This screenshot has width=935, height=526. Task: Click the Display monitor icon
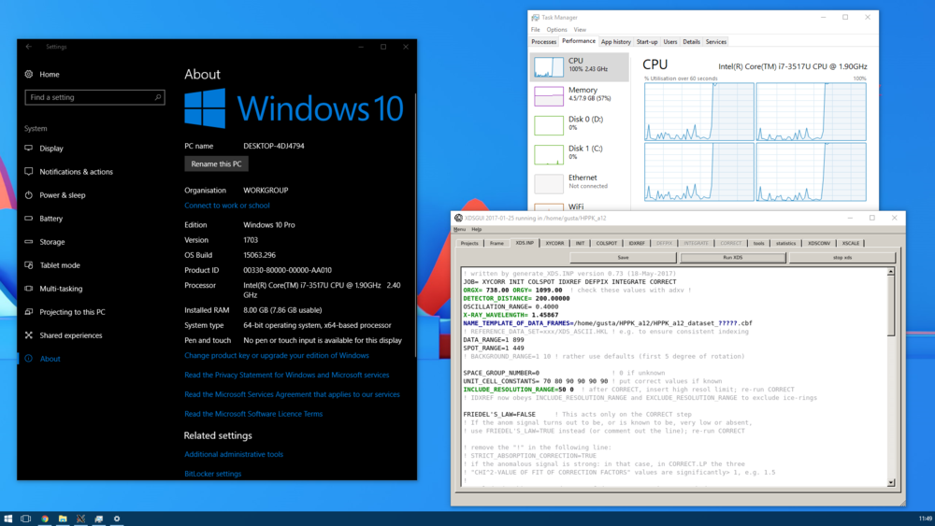[x=29, y=149]
